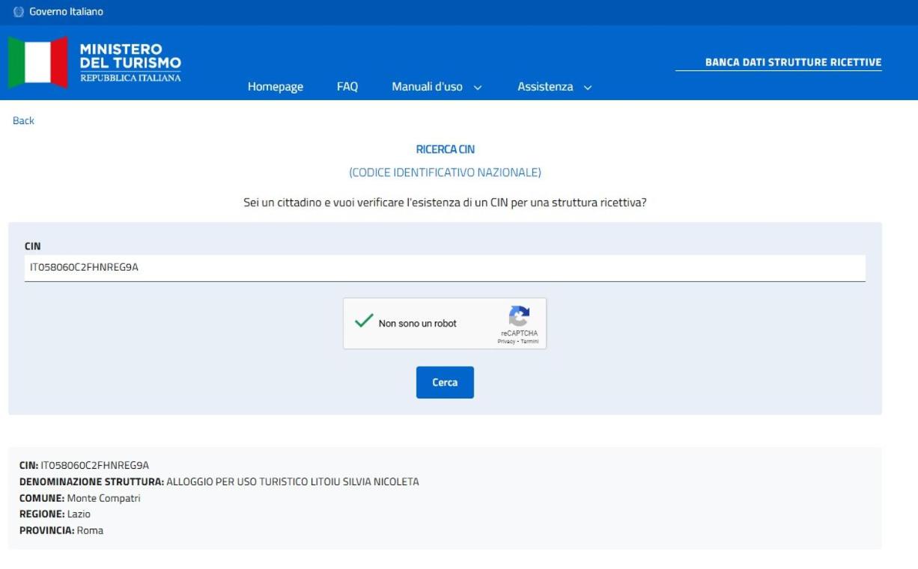Click the Cerca search button

point(445,382)
